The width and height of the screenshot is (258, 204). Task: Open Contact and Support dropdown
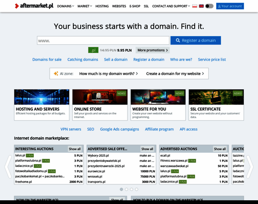pyautogui.click(x=171, y=6)
